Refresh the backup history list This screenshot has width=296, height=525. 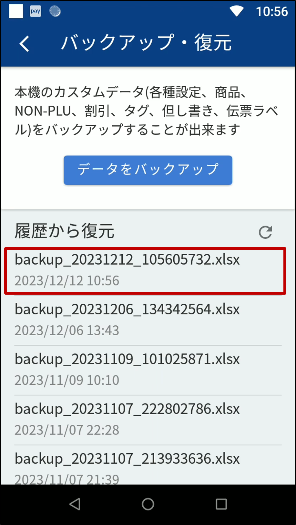(x=265, y=232)
